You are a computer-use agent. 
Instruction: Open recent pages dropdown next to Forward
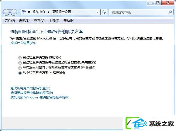[19, 12]
